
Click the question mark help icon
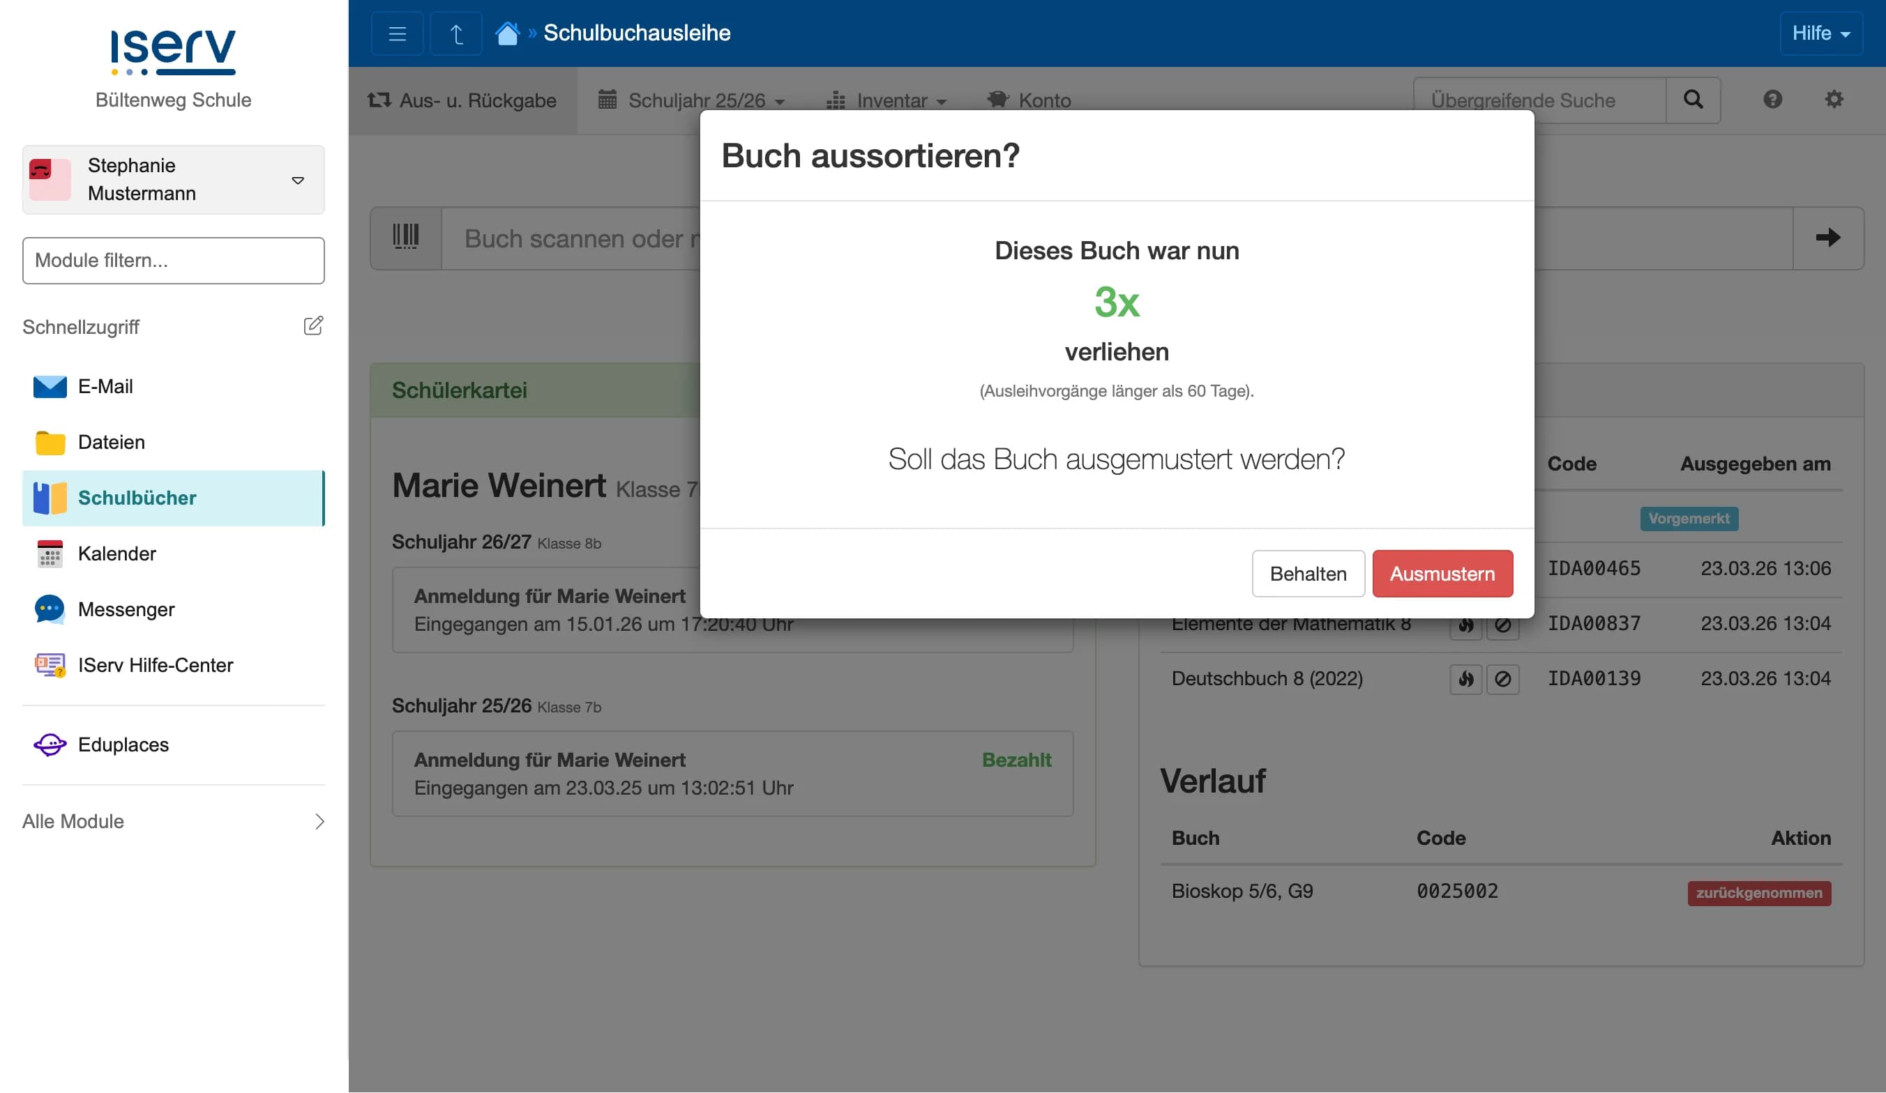pos(1772,100)
